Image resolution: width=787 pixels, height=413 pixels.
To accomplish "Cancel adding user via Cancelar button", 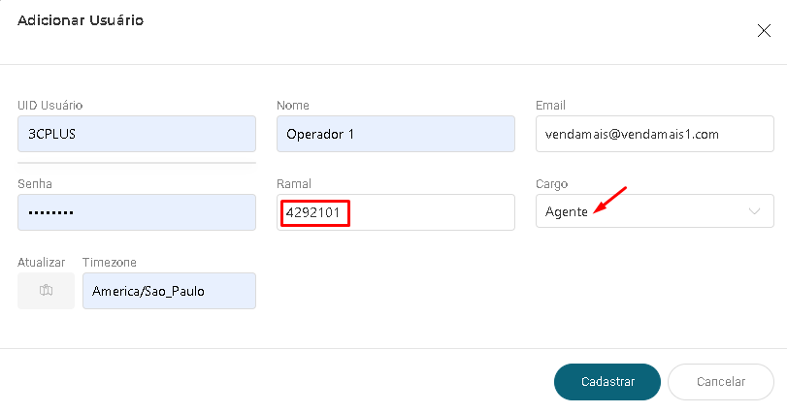I will 721,382.
